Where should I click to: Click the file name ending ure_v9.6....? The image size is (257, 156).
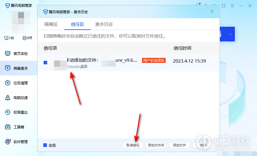coord(126,60)
